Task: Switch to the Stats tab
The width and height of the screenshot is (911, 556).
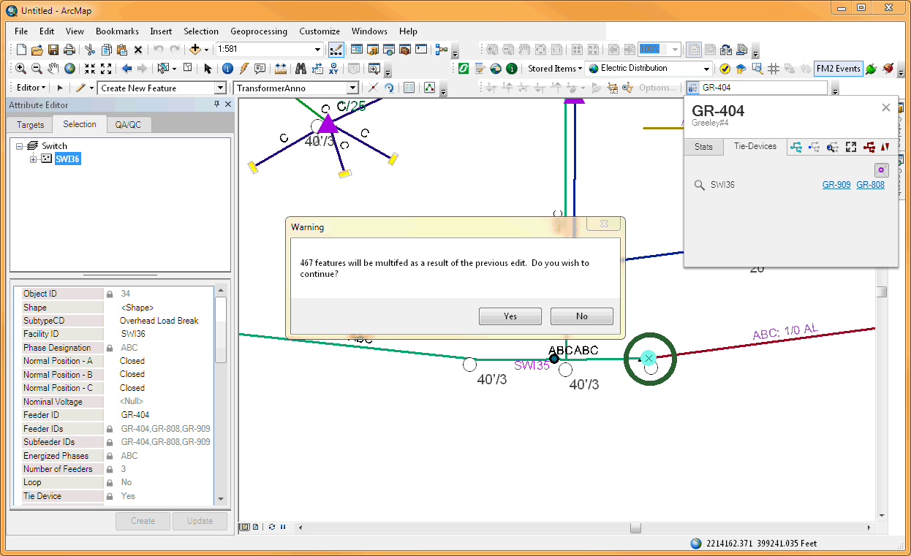Action: click(703, 147)
